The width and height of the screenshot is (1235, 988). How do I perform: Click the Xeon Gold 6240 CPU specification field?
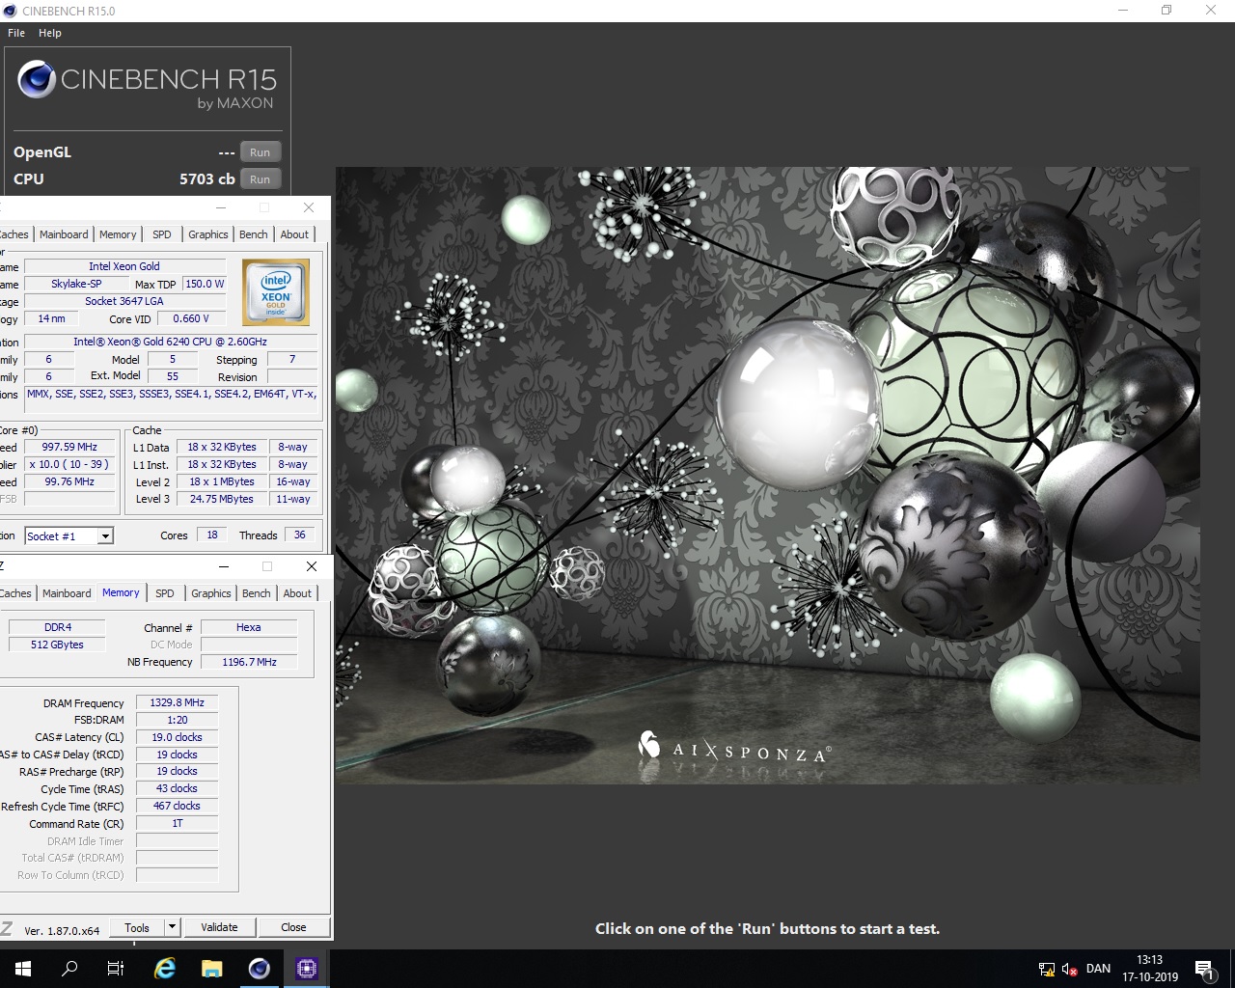(x=171, y=342)
